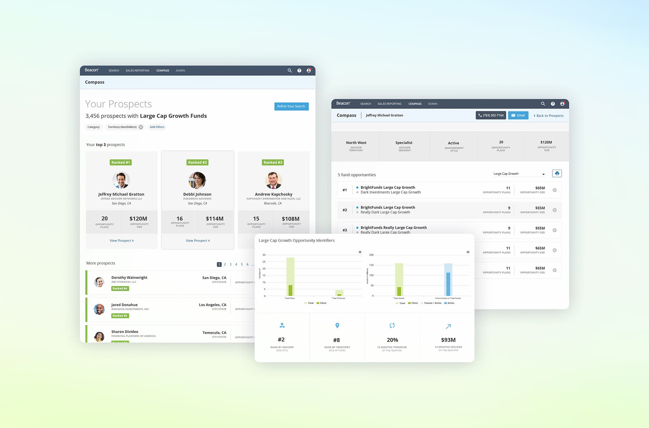Viewport: 649px width, 428px height.
Task: Open the left chart hamburger menu
Action: (x=360, y=252)
